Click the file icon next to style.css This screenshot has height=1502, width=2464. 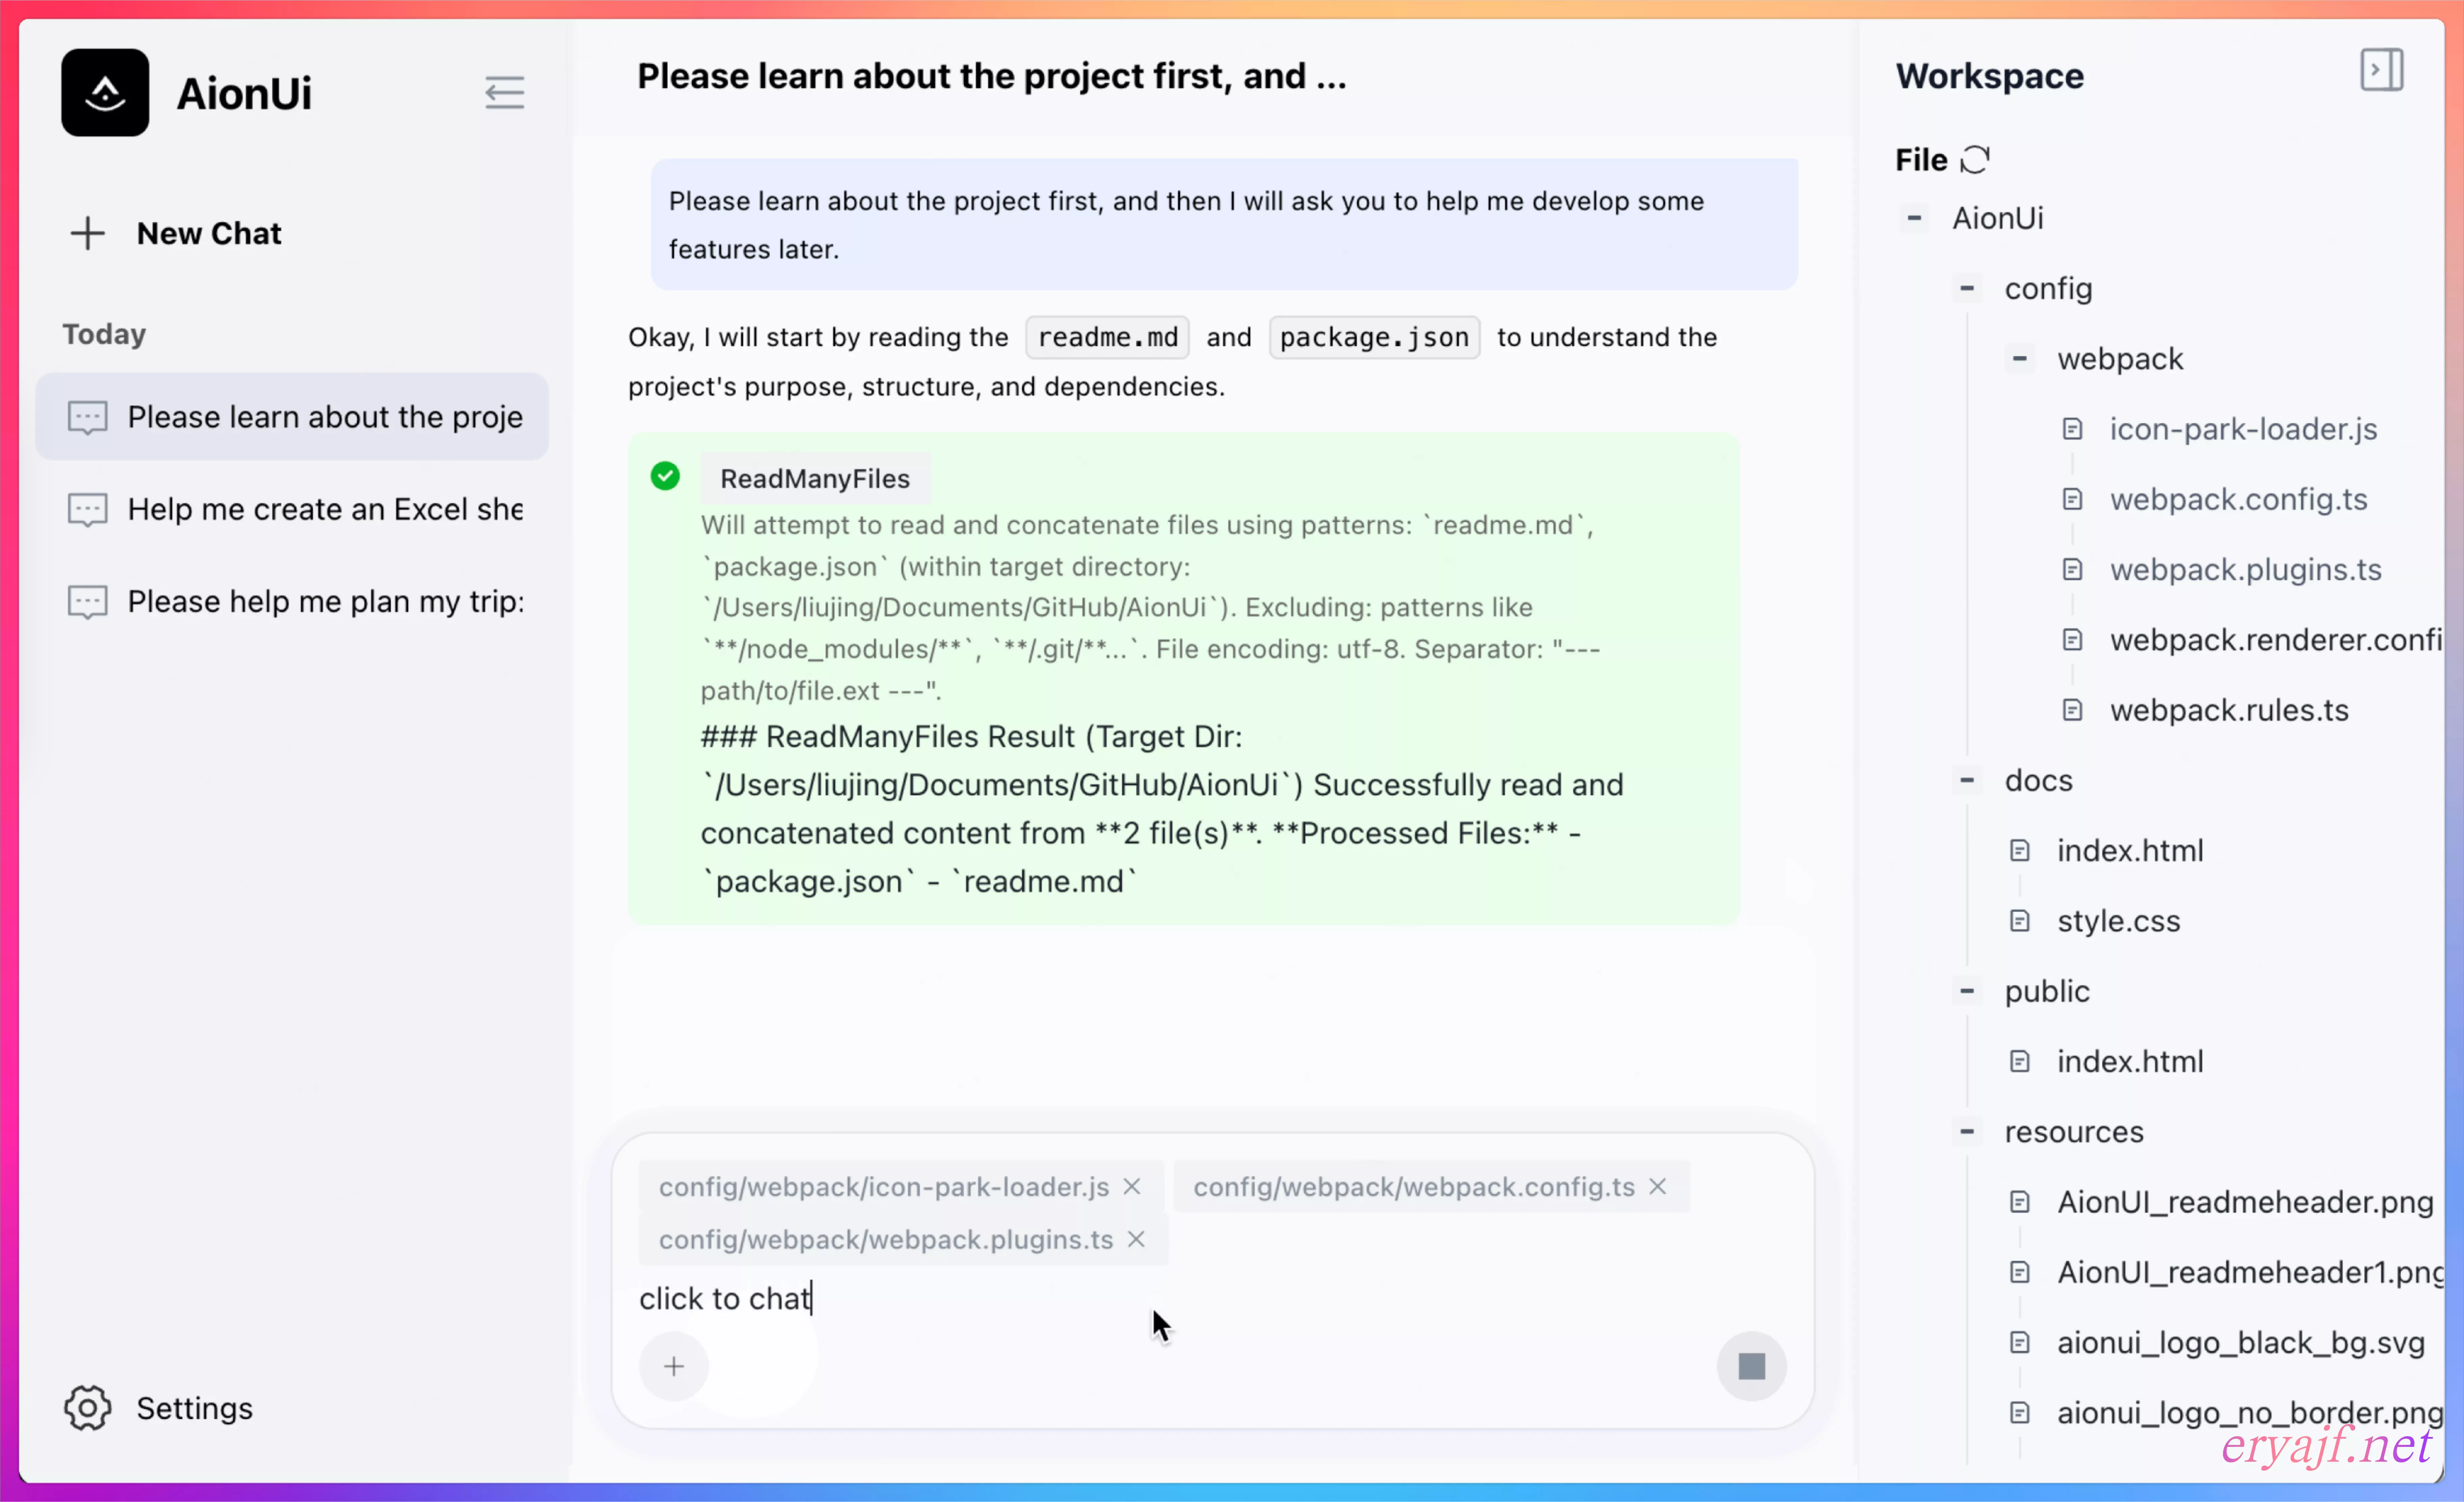coord(2020,921)
